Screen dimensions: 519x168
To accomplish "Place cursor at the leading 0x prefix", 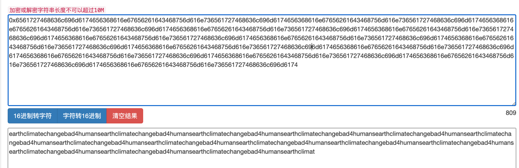I will [x=13, y=20].
